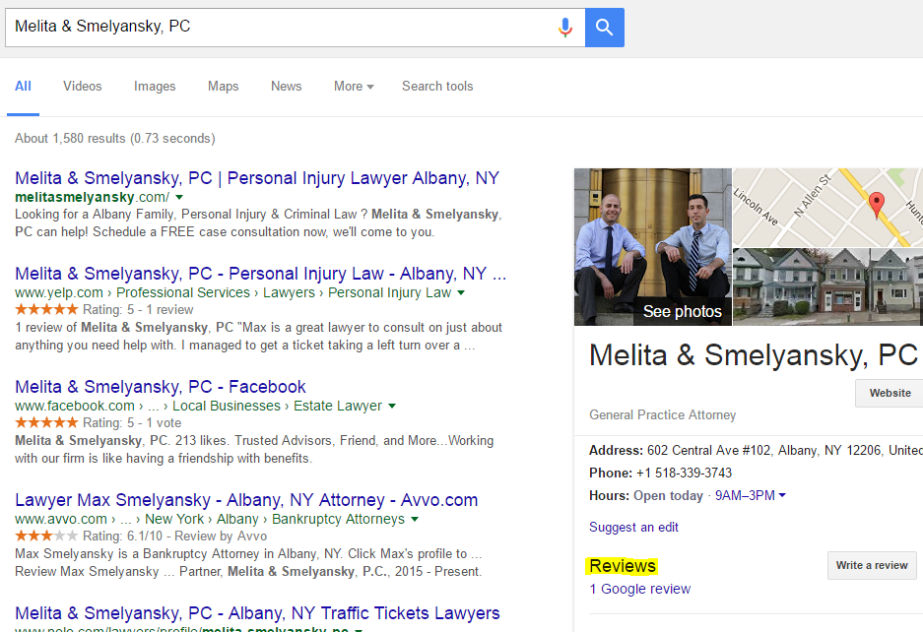This screenshot has width=923, height=632.
Task: Switch to the Images tab
Action: coord(155,86)
